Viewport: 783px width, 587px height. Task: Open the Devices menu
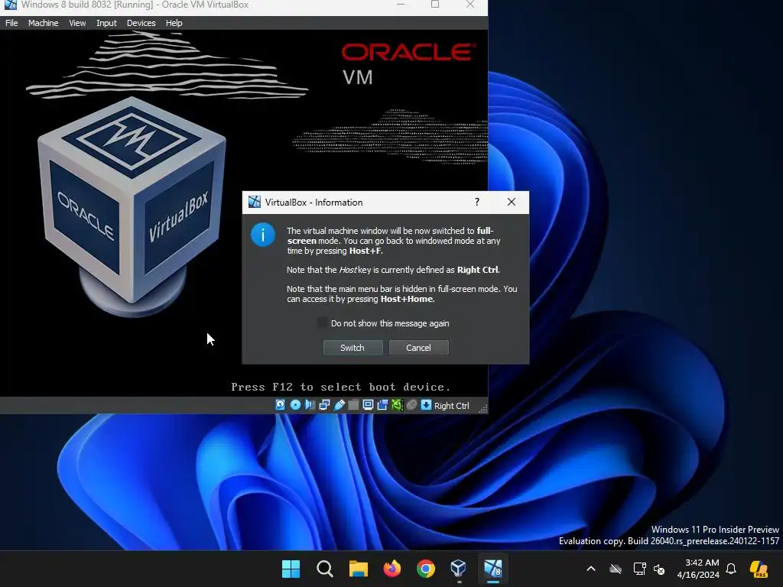(x=141, y=23)
